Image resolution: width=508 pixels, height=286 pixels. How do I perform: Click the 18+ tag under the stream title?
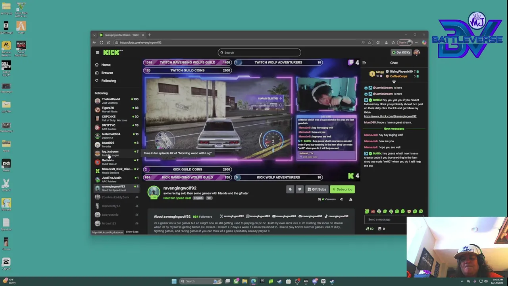(209, 198)
